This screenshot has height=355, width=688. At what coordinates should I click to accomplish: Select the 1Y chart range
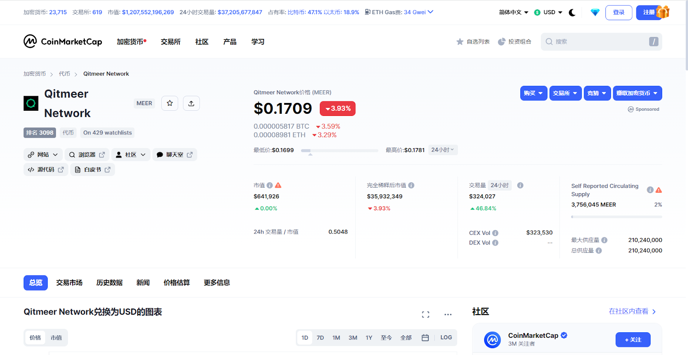coord(369,338)
